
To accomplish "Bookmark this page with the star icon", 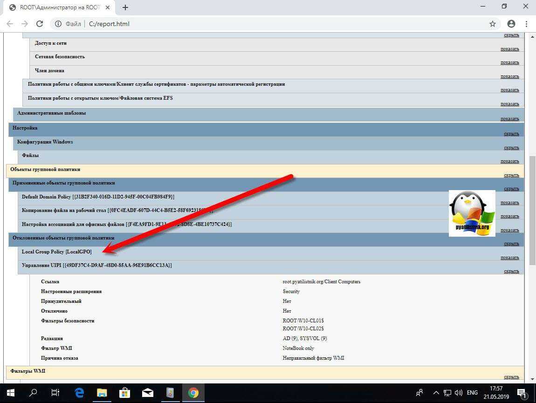I will pos(493,24).
